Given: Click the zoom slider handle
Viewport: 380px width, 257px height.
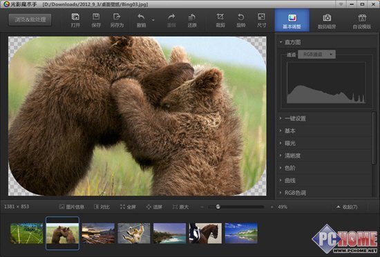Looking at the screenshot, I should pos(218,207).
